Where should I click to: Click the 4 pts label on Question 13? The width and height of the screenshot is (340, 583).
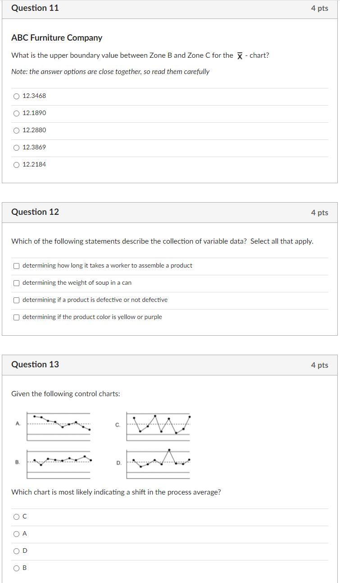[x=319, y=365]
